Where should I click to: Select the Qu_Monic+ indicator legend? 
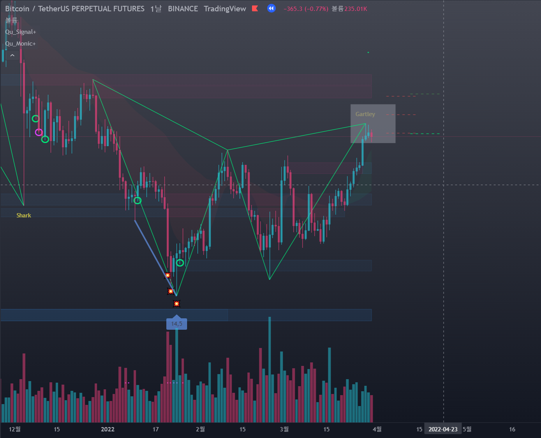[20, 44]
